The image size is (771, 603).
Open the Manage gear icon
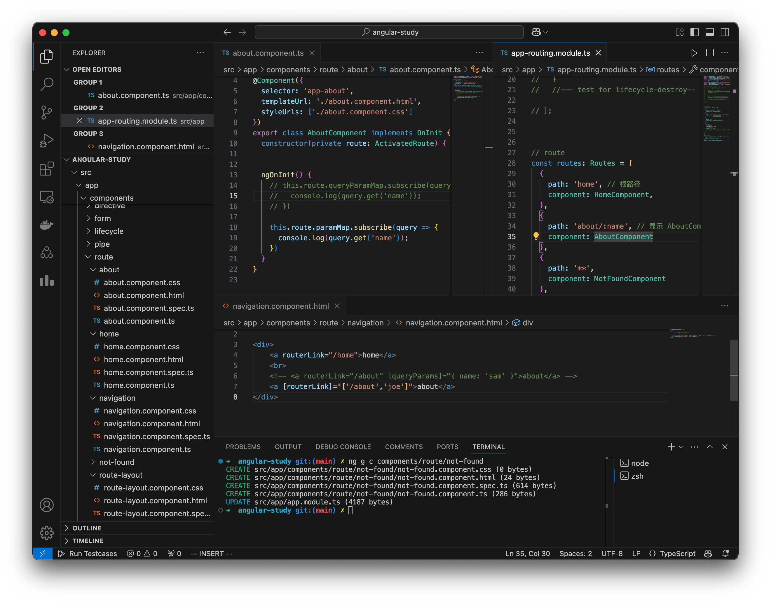click(47, 533)
